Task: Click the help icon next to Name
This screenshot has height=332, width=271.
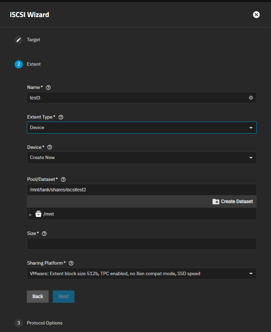Action: (48, 88)
